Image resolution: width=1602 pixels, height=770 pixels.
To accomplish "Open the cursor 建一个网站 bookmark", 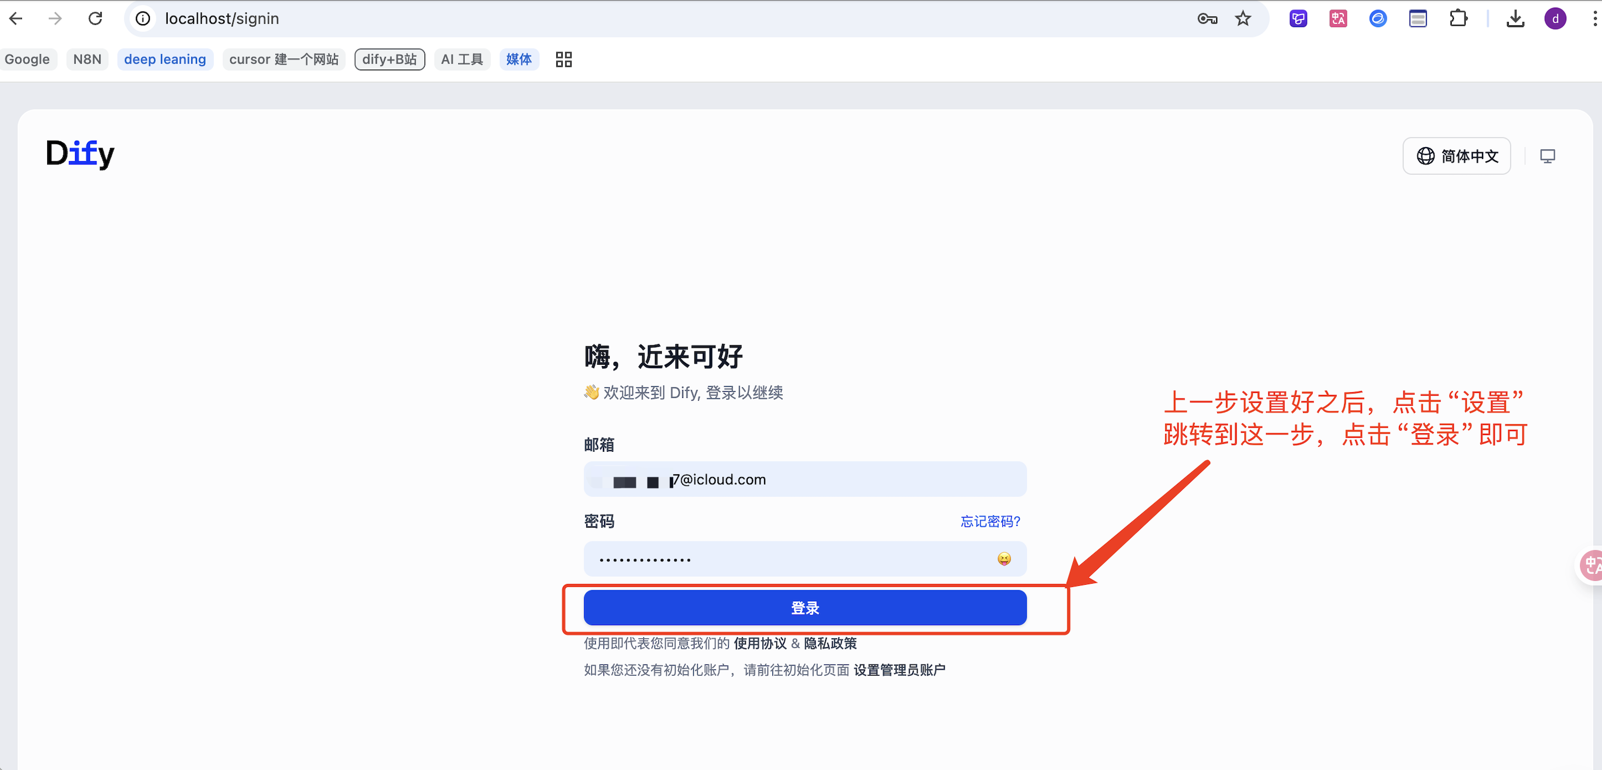I will point(284,59).
